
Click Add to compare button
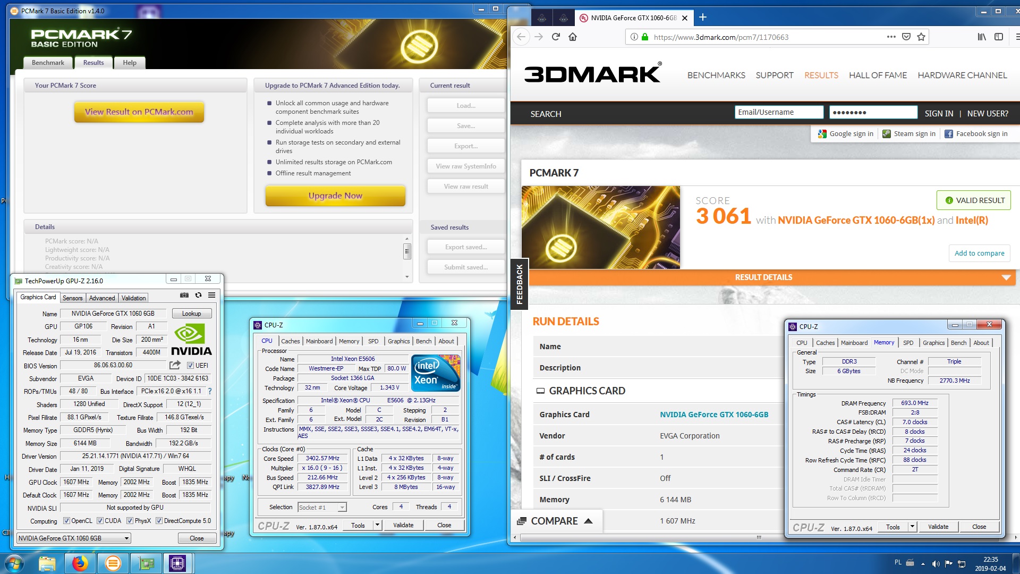[979, 253]
